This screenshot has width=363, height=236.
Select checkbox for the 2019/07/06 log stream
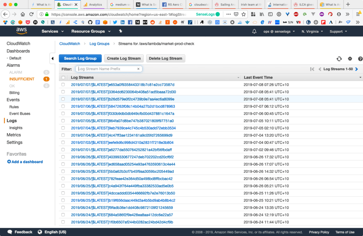[x=63, y=106]
